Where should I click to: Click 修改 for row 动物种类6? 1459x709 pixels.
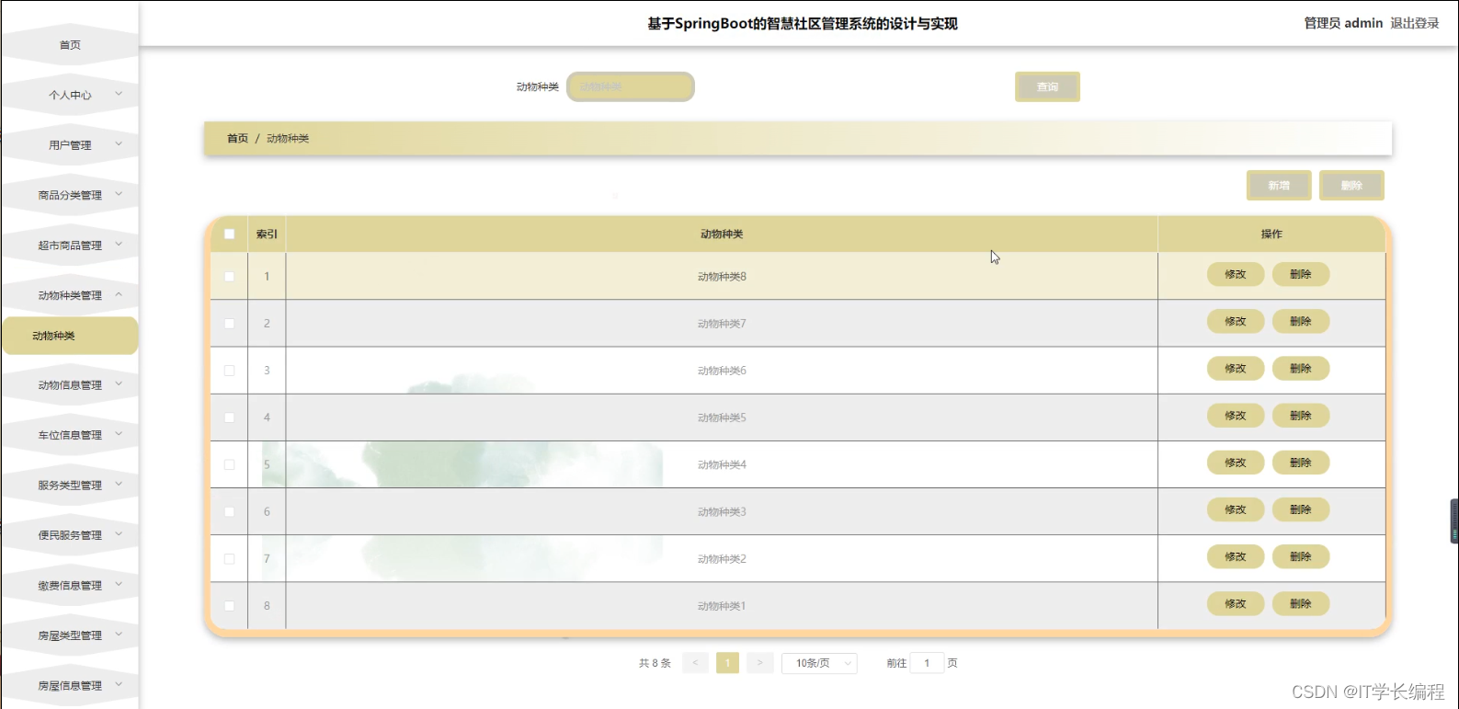tap(1236, 368)
